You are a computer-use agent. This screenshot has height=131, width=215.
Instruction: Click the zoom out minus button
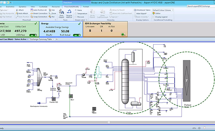[199, 128]
